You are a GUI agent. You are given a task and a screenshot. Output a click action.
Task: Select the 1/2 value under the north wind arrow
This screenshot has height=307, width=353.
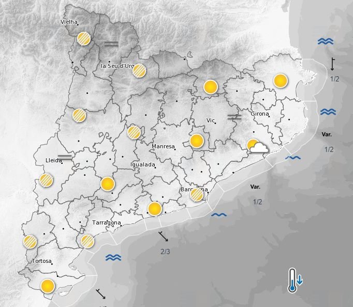pyautogui.click(x=334, y=79)
